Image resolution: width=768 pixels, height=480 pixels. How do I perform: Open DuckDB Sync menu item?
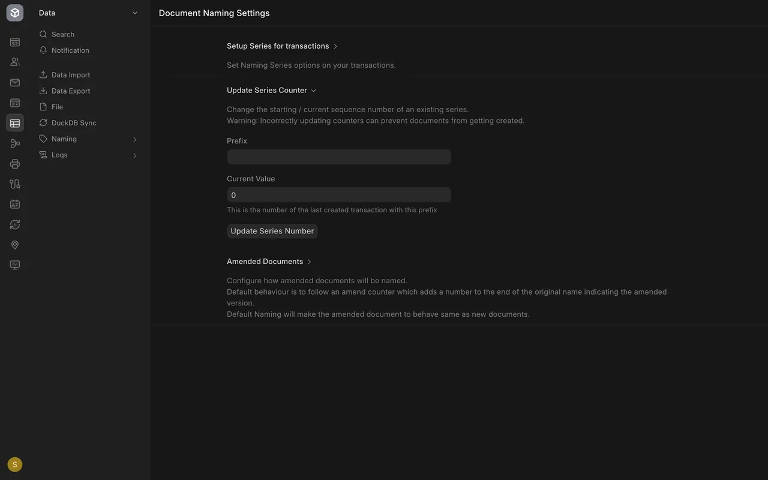88,123
